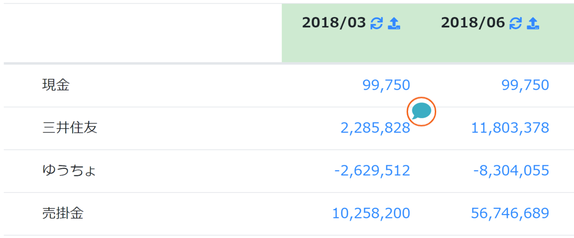
Task: Select the 三井住友 row label
Action: point(70,128)
